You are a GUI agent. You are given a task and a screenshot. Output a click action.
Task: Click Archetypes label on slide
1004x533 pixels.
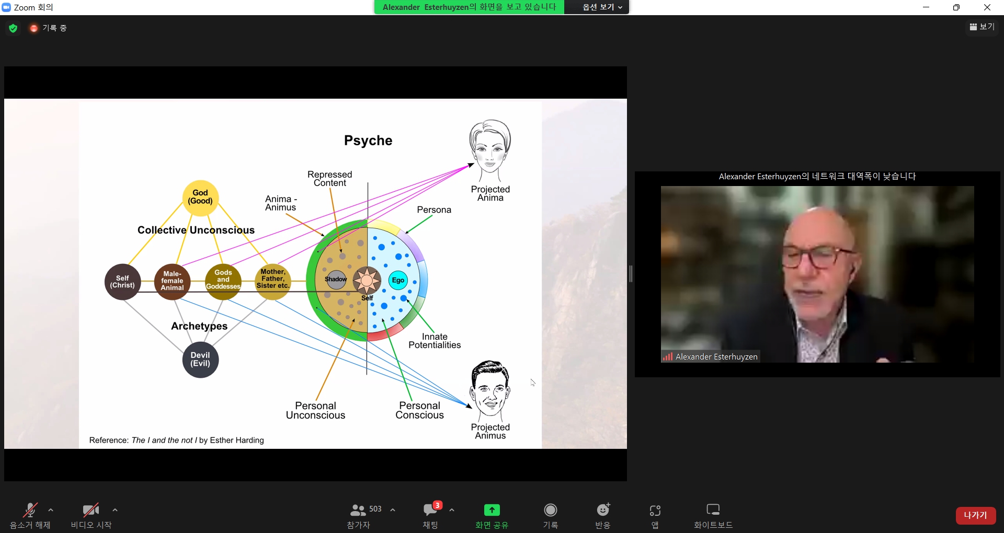pos(199,326)
